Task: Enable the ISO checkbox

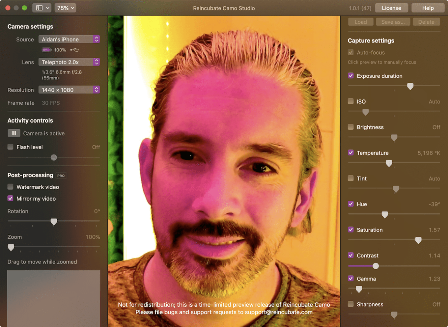Action: [x=351, y=101]
